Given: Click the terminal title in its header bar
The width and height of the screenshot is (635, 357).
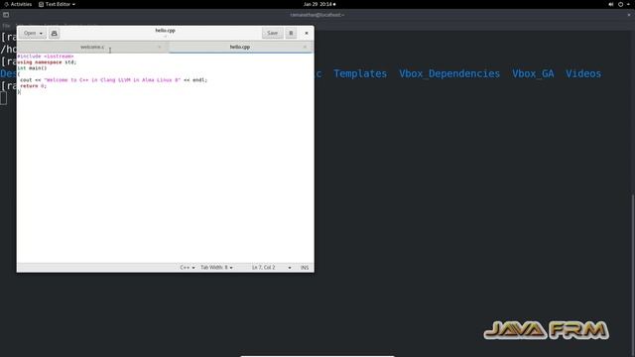Looking at the screenshot, I should click(317, 15).
